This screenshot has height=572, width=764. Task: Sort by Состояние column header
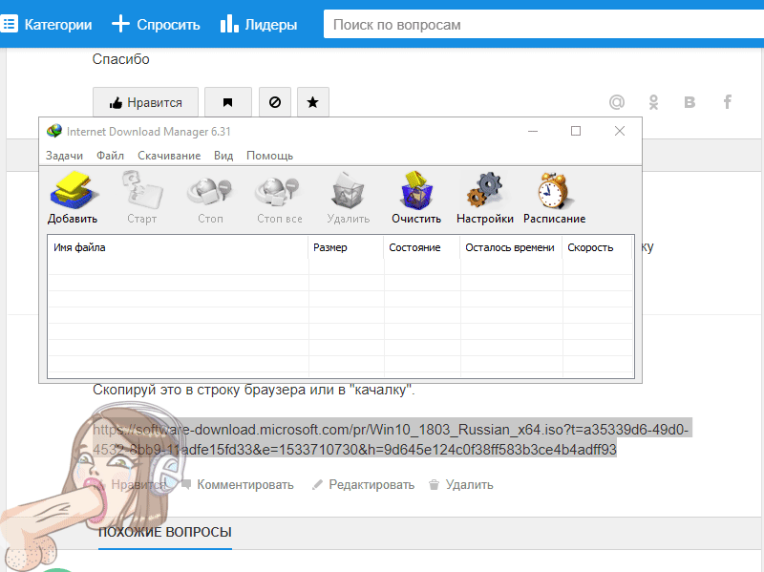[422, 247]
